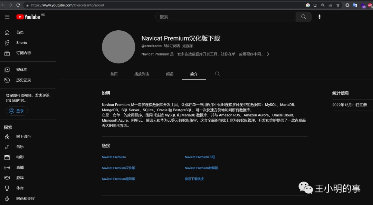Open the Navicat Premium link

(114, 157)
